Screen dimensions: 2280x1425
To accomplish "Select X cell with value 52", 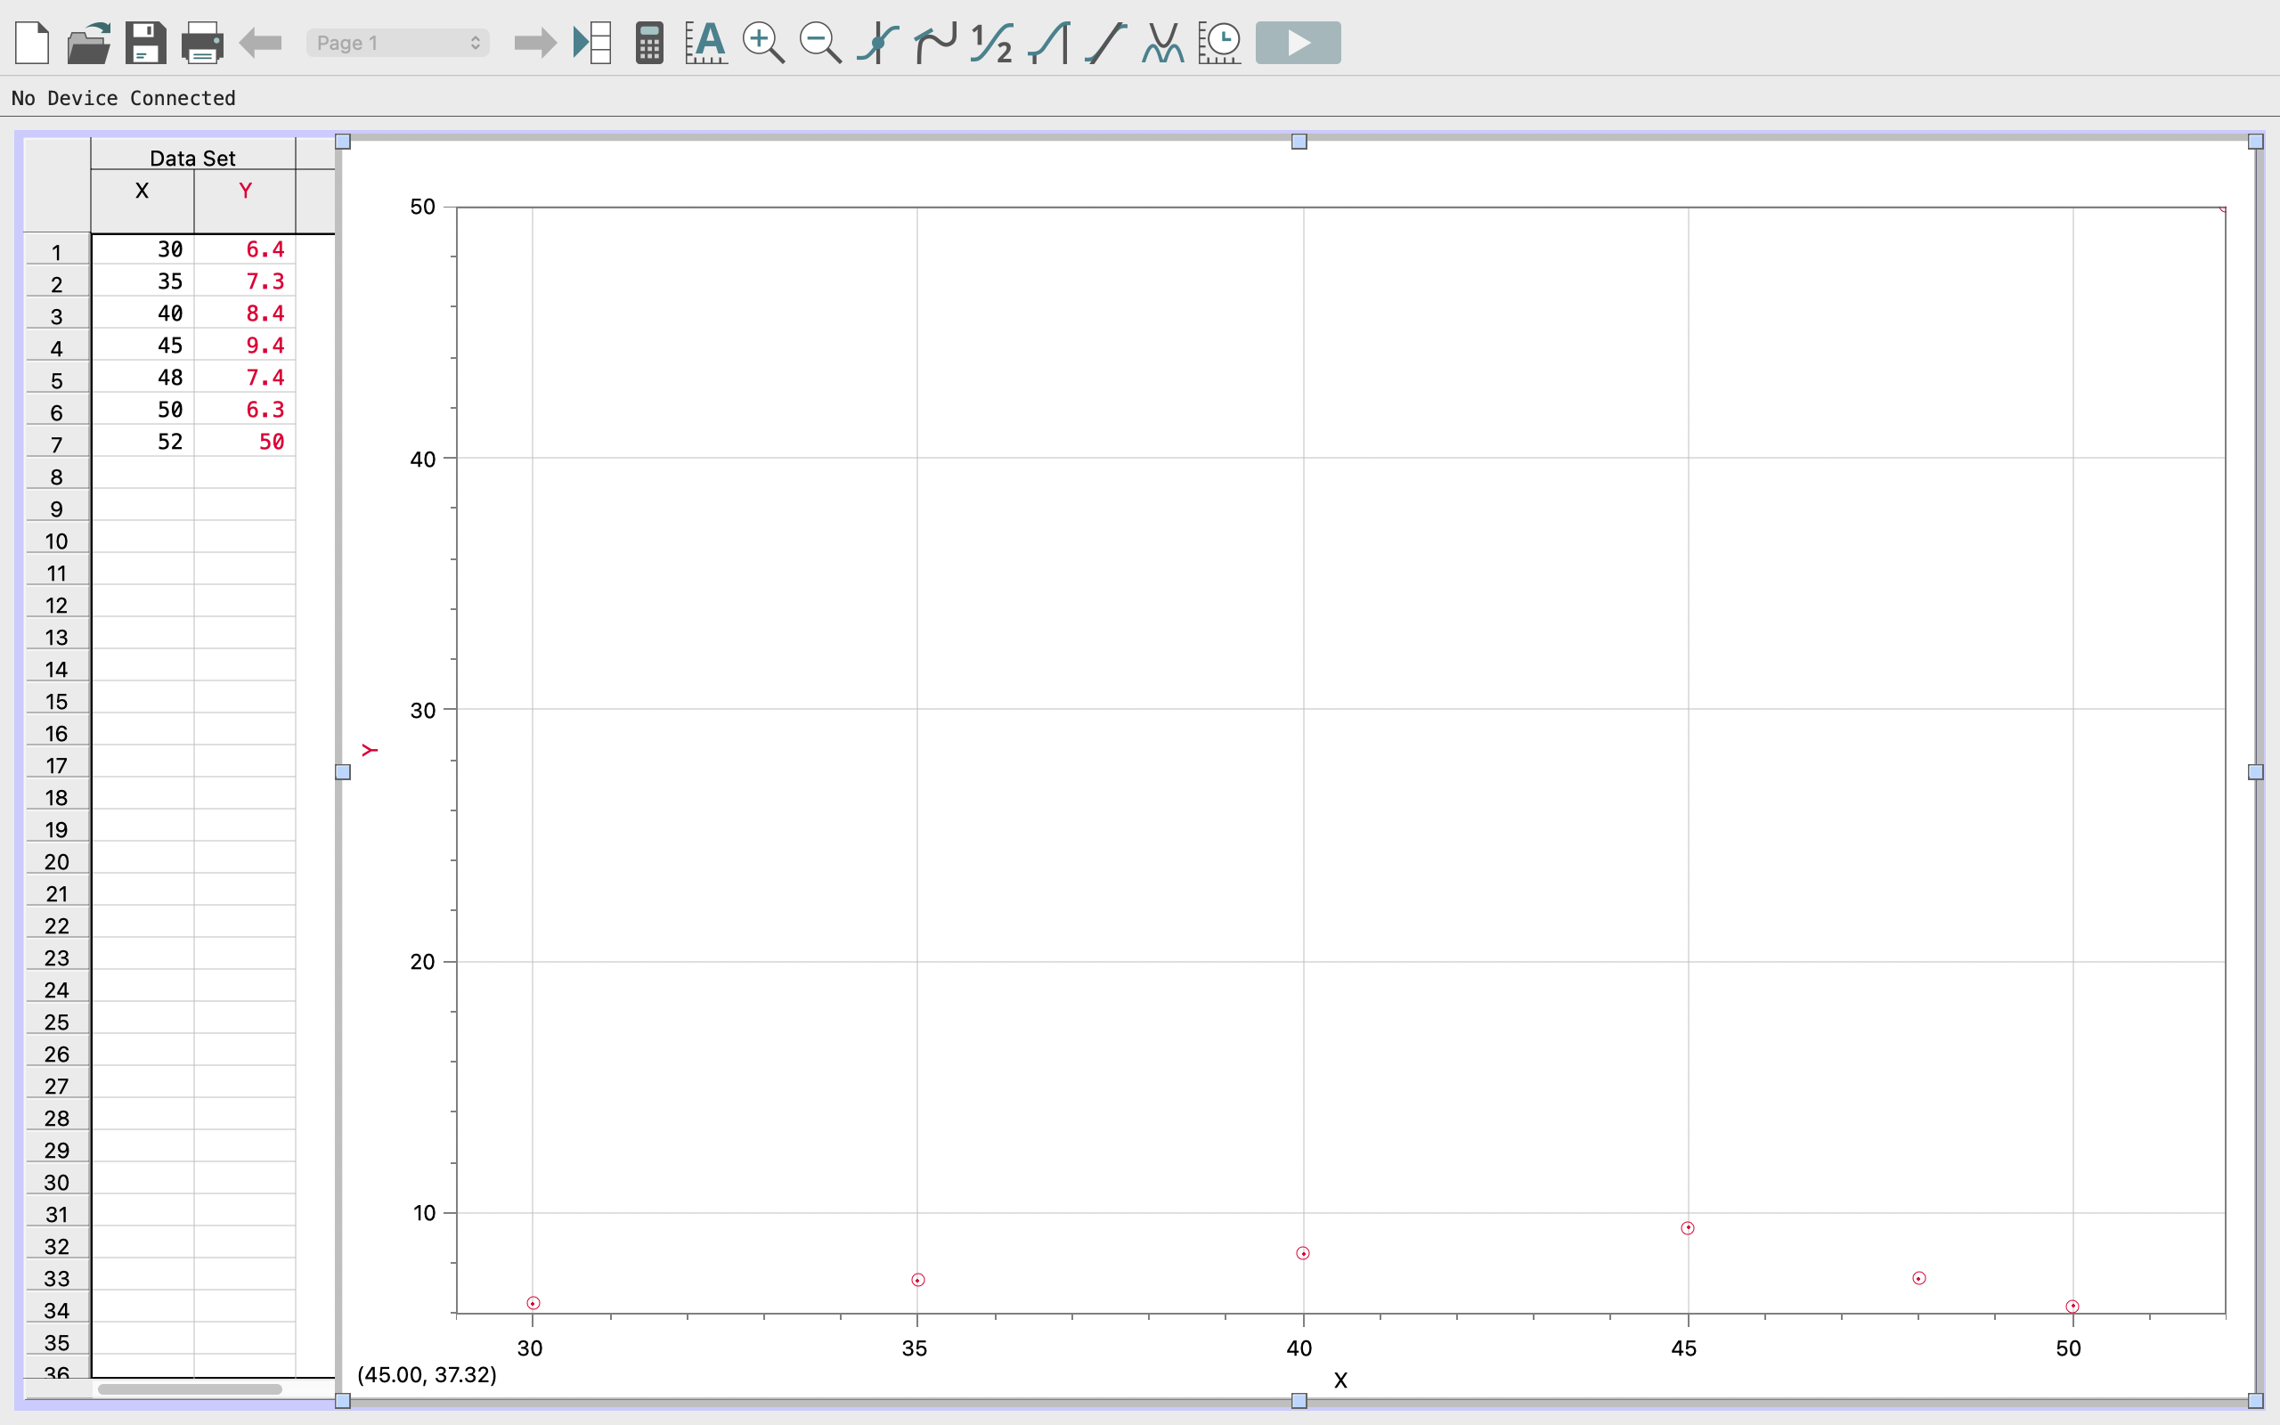I will click(x=142, y=442).
